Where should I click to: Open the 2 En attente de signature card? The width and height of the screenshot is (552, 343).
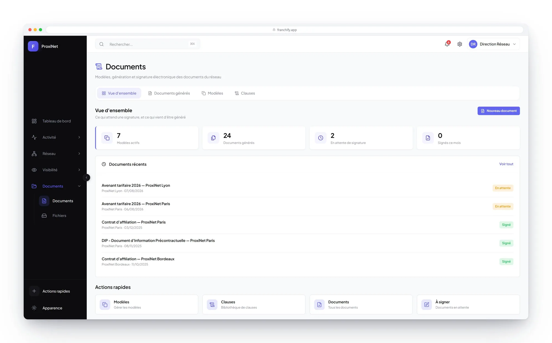(361, 138)
